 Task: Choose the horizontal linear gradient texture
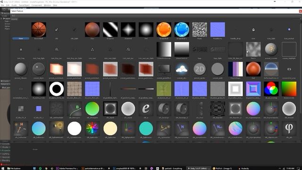click(x=164, y=49)
